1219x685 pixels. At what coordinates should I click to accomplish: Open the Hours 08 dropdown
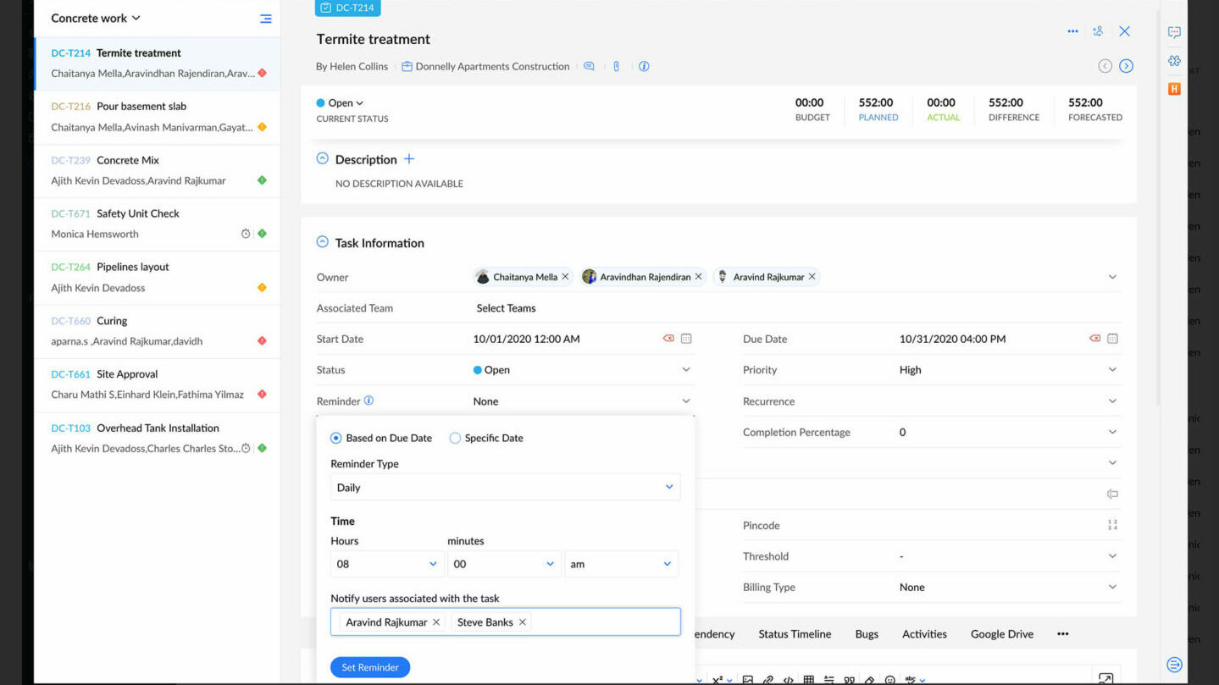pos(387,564)
